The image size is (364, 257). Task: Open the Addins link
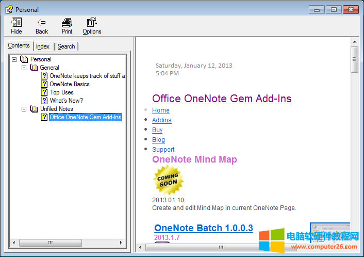161,120
